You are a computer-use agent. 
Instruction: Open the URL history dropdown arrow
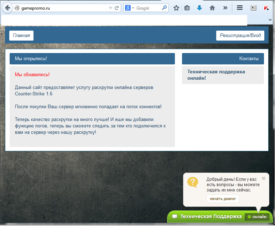[x=110, y=8]
